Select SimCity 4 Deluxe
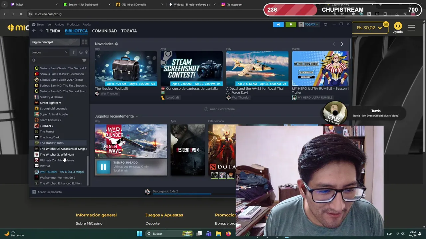 [51, 97]
